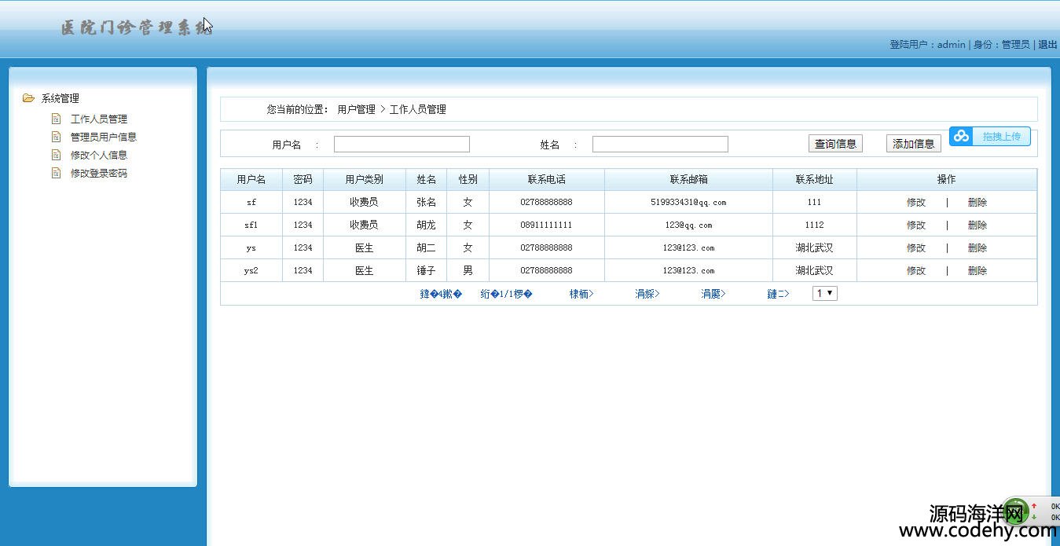Click 删除 for user sf
The height and width of the screenshot is (546, 1060).
pyautogui.click(x=977, y=202)
